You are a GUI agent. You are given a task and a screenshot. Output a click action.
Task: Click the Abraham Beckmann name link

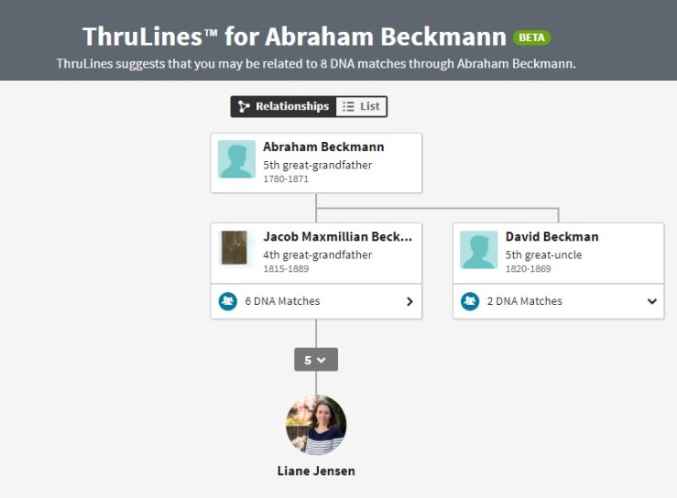[x=323, y=146]
